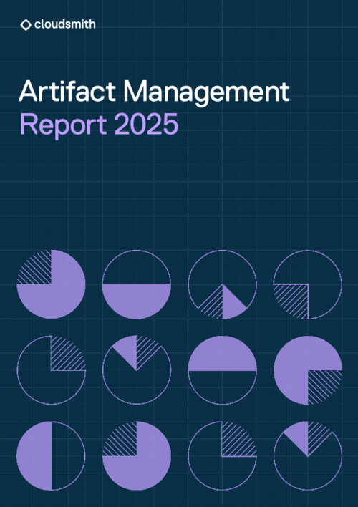Select the circle with filled top half
This screenshot has width=358, height=507.
click(222, 370)
